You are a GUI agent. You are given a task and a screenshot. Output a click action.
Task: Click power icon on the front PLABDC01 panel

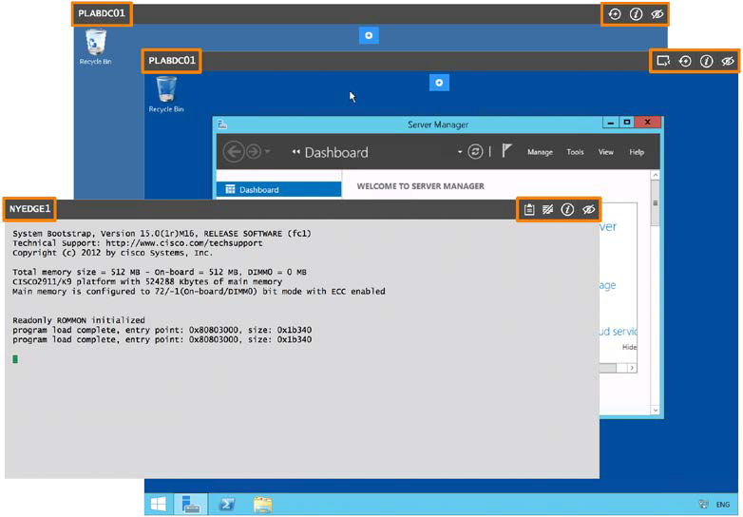point(685,61)
